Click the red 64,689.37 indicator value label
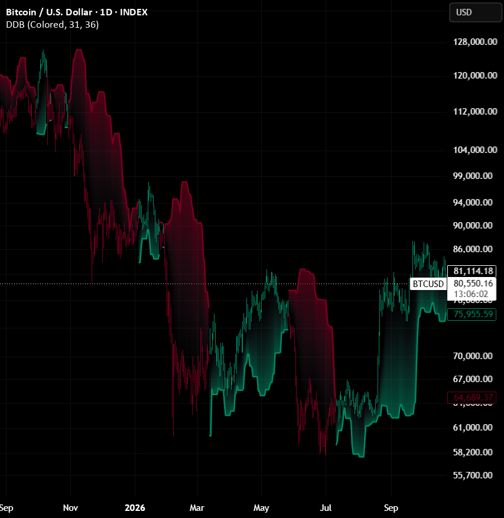 473,398
